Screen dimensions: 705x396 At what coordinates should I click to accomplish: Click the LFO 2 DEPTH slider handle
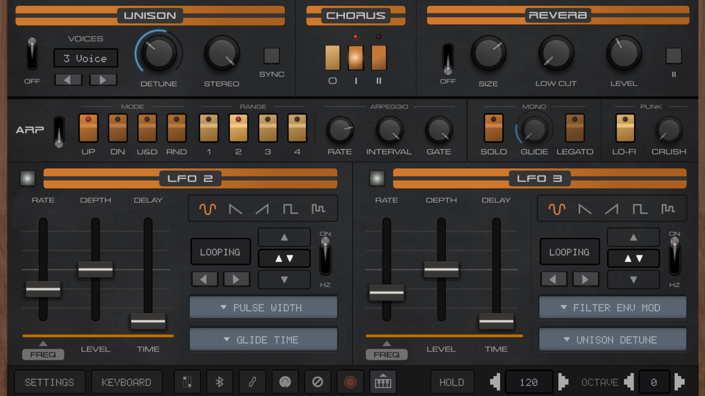[95, 269]
